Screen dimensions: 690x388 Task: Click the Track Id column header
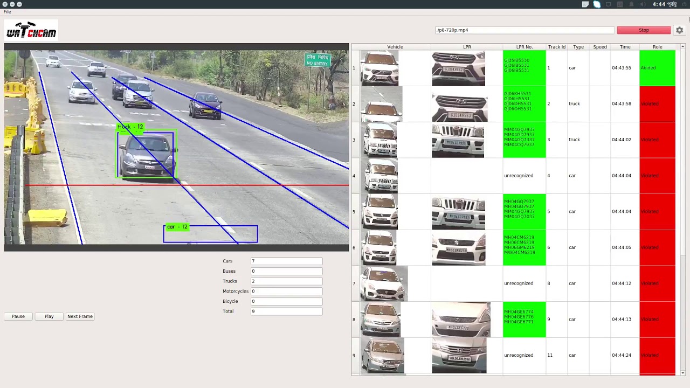tap(557, 47)
